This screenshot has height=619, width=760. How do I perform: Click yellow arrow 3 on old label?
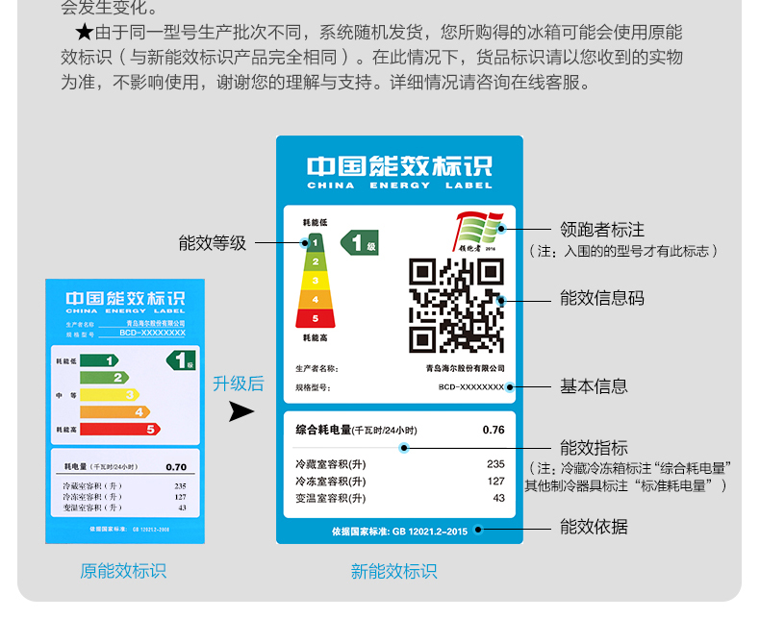(110, 395)
